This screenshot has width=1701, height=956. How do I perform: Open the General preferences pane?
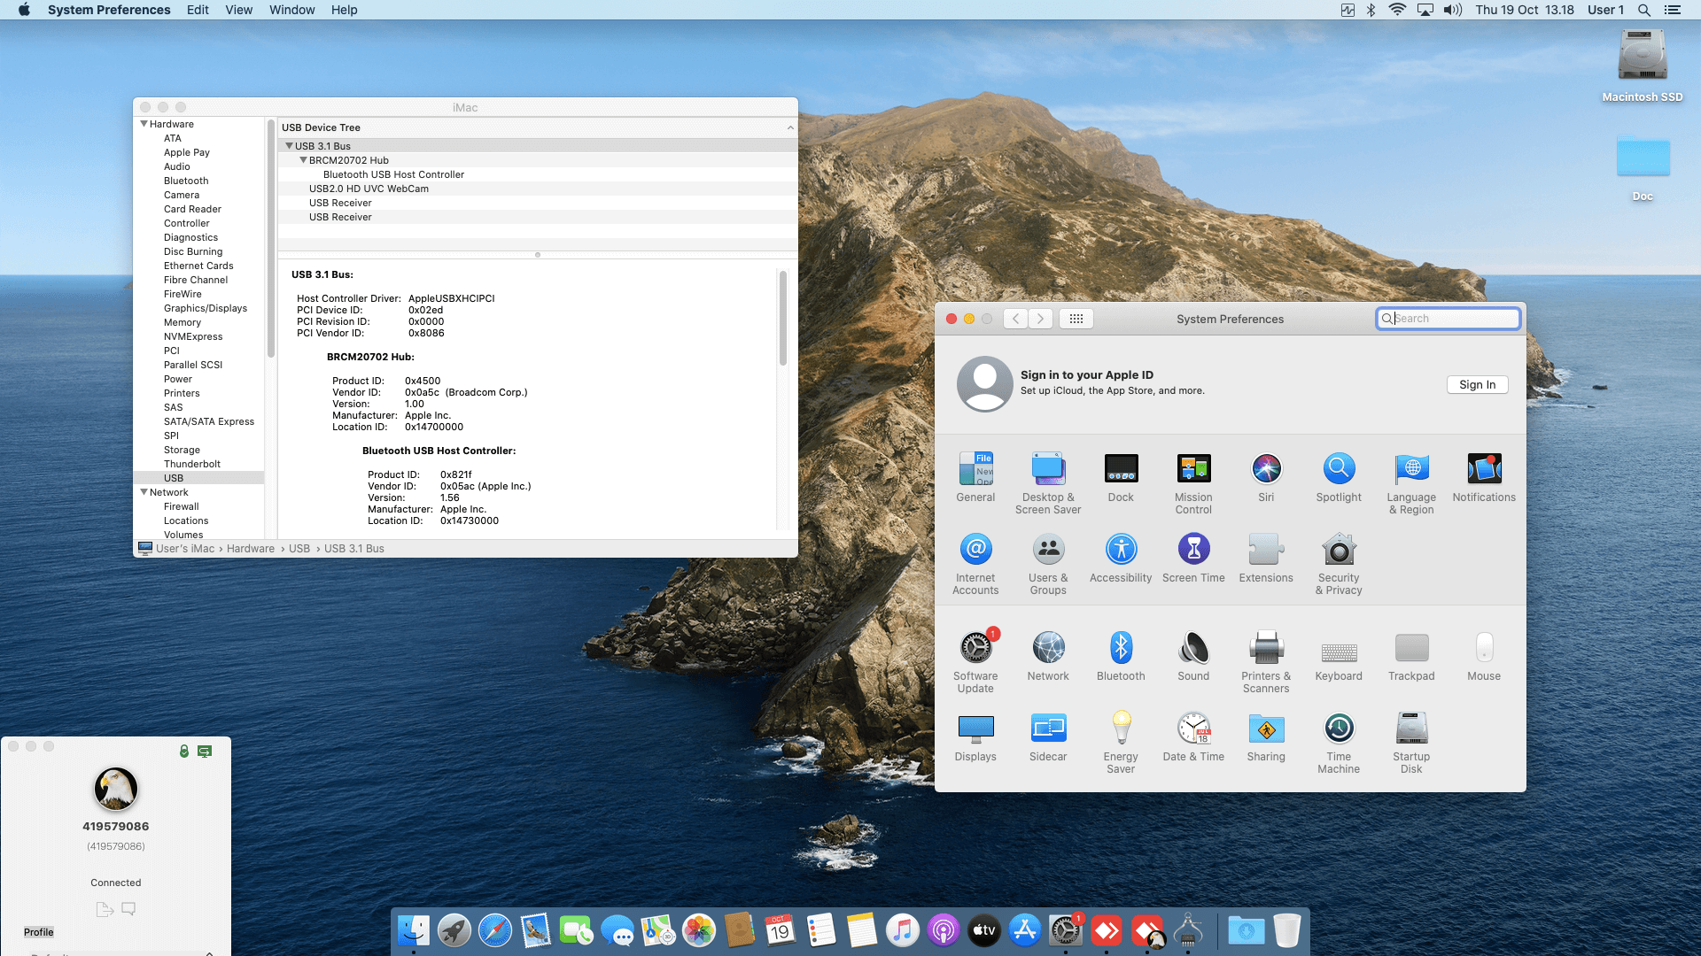click(x=975, y=477)
